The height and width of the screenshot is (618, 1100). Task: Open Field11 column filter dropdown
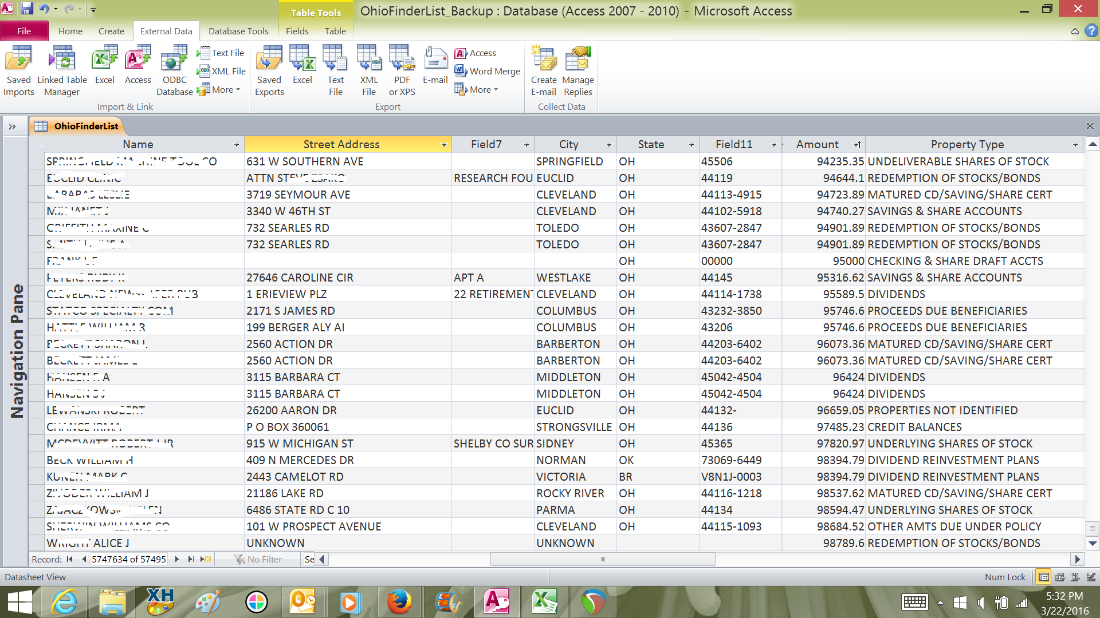pyautogui.click(x=773, y=145)
